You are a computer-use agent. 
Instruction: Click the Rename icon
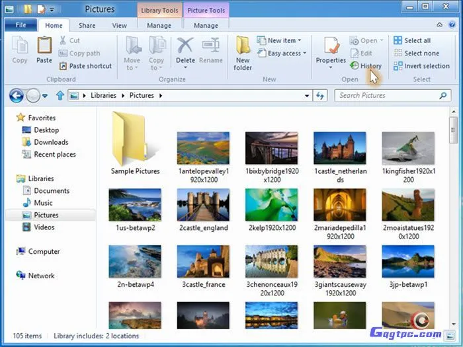point(210,46)
